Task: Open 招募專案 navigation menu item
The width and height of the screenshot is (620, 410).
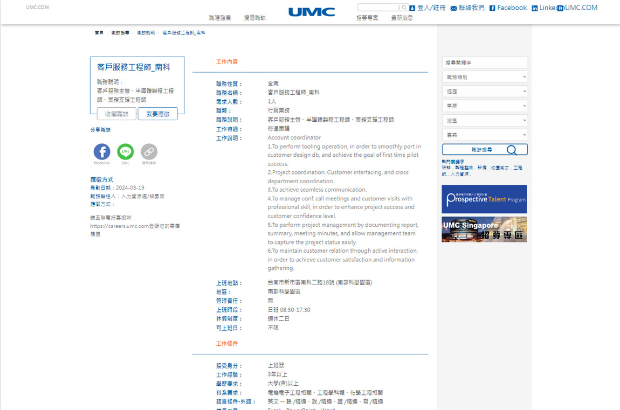Action: click(x=367, y=18)
